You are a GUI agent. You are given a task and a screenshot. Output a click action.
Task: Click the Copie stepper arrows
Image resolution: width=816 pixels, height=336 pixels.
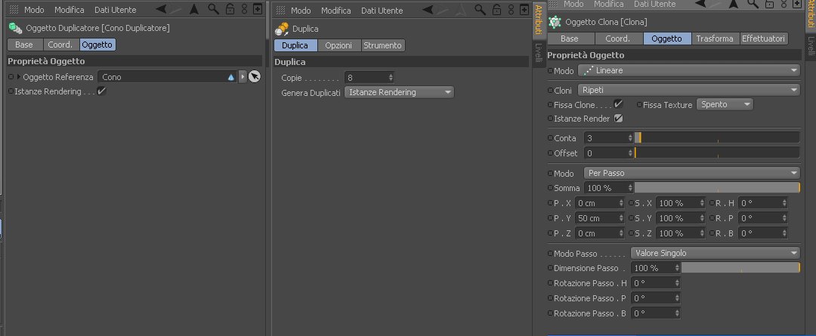[391, 78]
